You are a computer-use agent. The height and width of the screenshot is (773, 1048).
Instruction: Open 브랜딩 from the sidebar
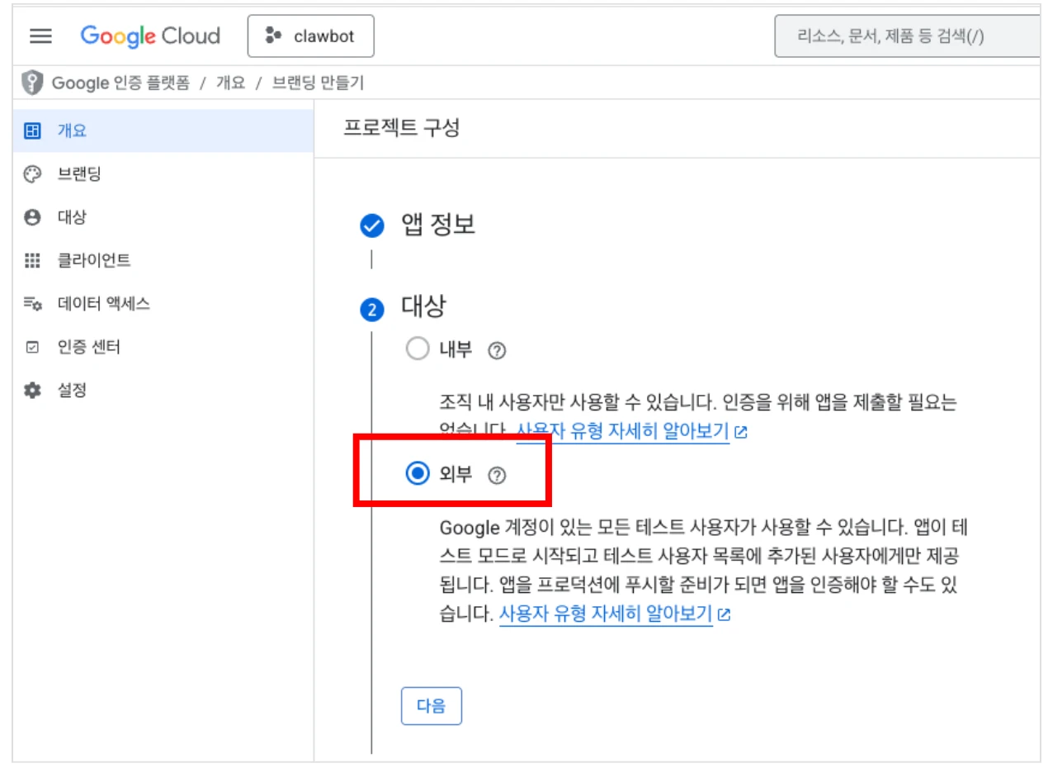coord(78,174)
